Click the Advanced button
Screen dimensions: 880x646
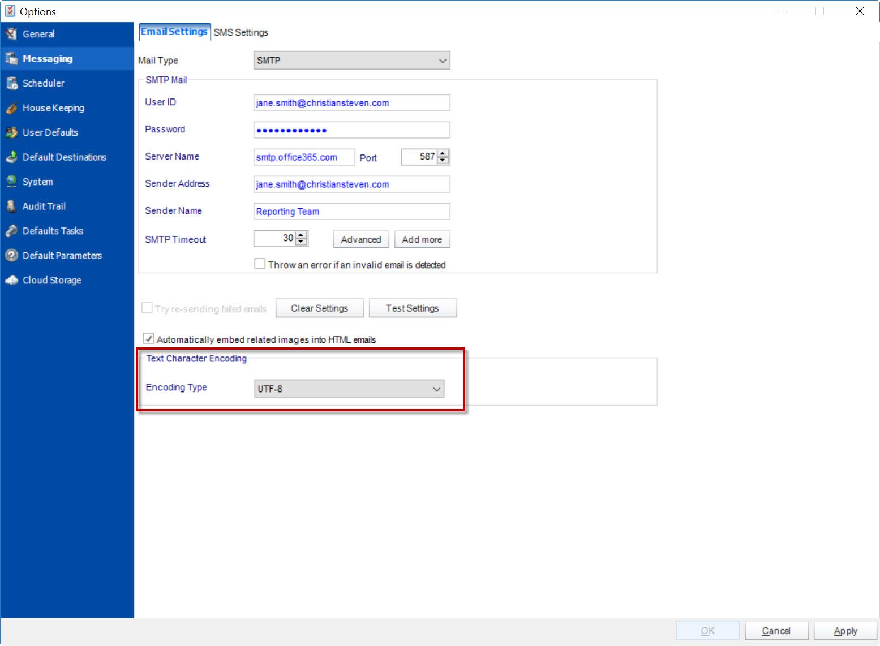coord(361,239)
